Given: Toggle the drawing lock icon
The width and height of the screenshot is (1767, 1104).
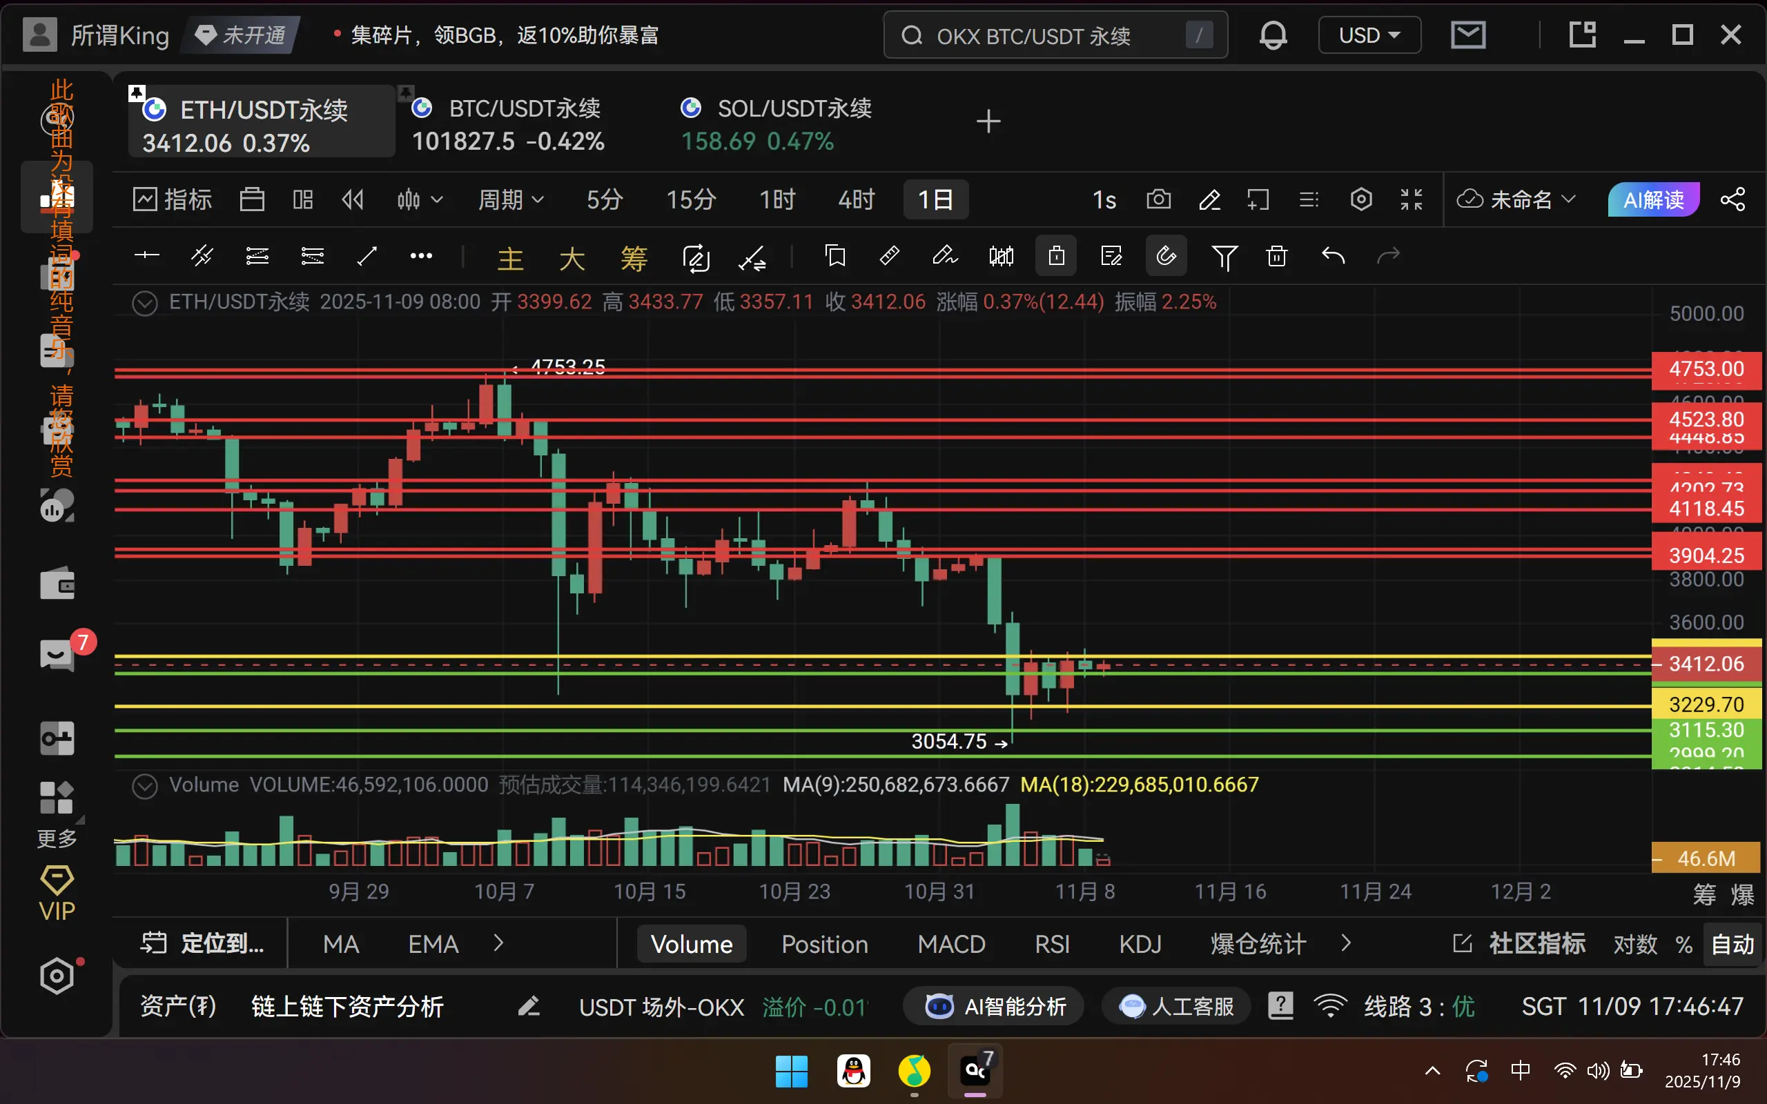Looking at the screenshot, I should tap(1056, 256).
